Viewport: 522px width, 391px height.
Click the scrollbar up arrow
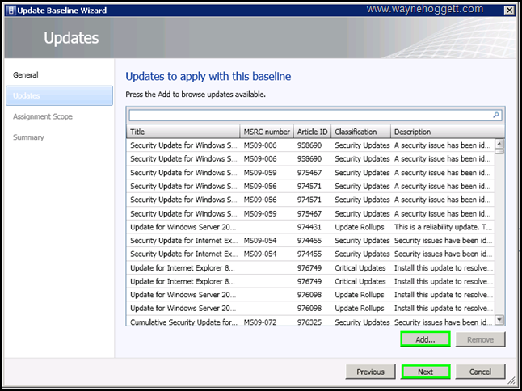click(x=499, y=143)
